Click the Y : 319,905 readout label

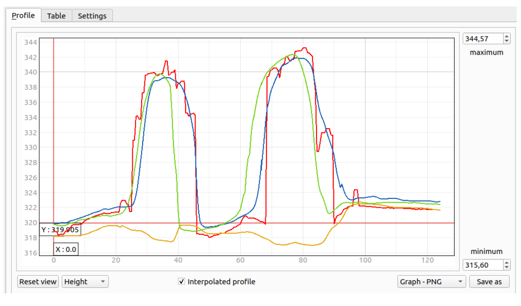tap(60, 230)
